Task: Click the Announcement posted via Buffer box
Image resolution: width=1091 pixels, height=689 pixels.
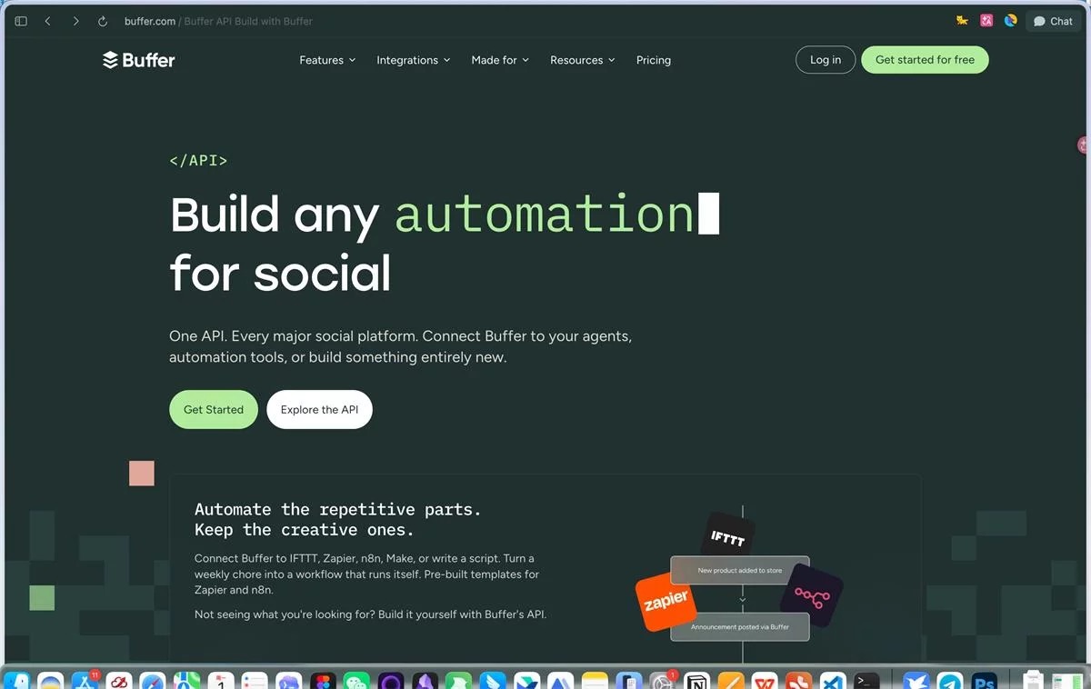Action: tap(739, 626)
